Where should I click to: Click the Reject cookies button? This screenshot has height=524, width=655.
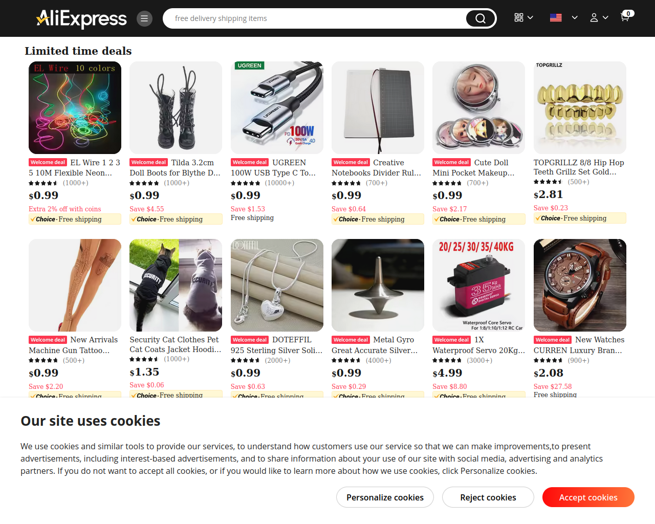(488, 497)
